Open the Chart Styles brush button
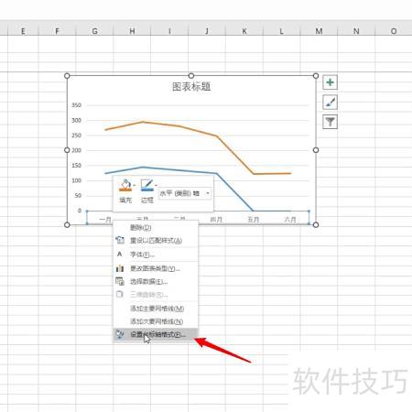412x412 pixels. click(x=330, y=103)
